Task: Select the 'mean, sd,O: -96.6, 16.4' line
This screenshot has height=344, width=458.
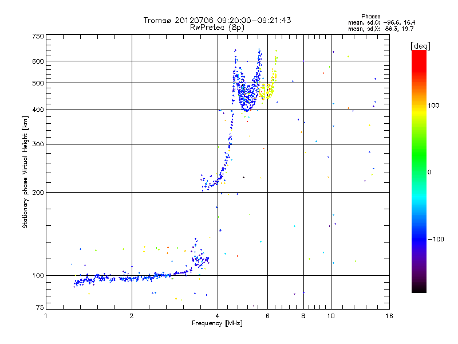Action: pyautogui.click(x=381, y=22)
